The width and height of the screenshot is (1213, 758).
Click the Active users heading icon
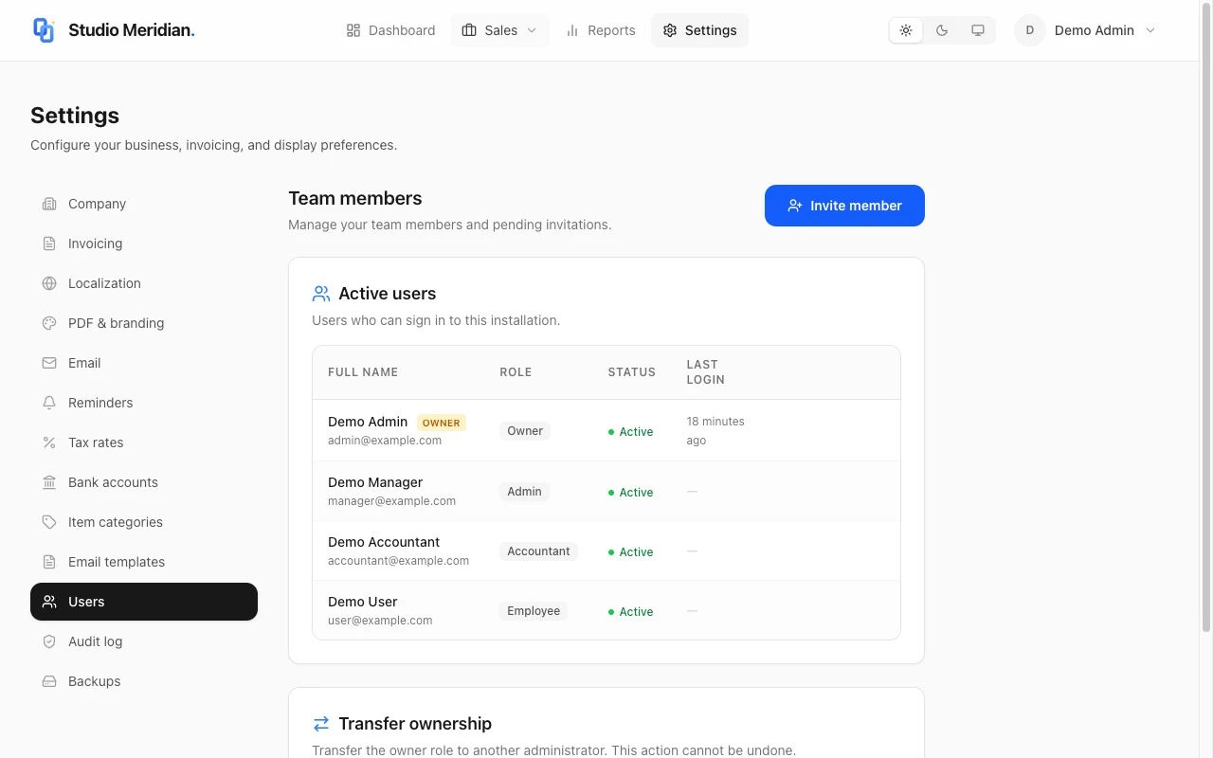321,294
